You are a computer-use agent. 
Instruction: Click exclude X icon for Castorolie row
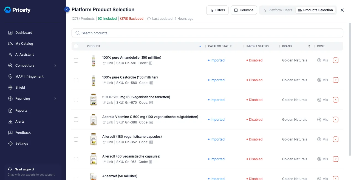pyautogui.click(x=336, y=80)
